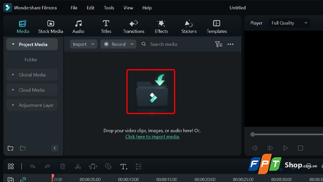
Task: Click the Delete trash icon in the timeline toolbar
Action: [x=63, y=166]
